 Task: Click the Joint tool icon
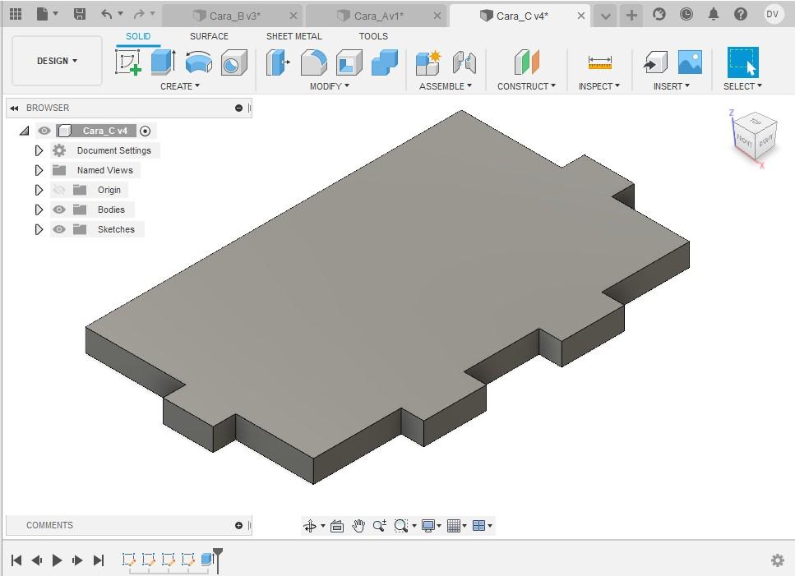click(x=465, y=62)
